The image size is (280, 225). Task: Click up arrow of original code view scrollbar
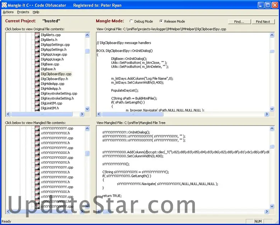click(x=272, y=35)
